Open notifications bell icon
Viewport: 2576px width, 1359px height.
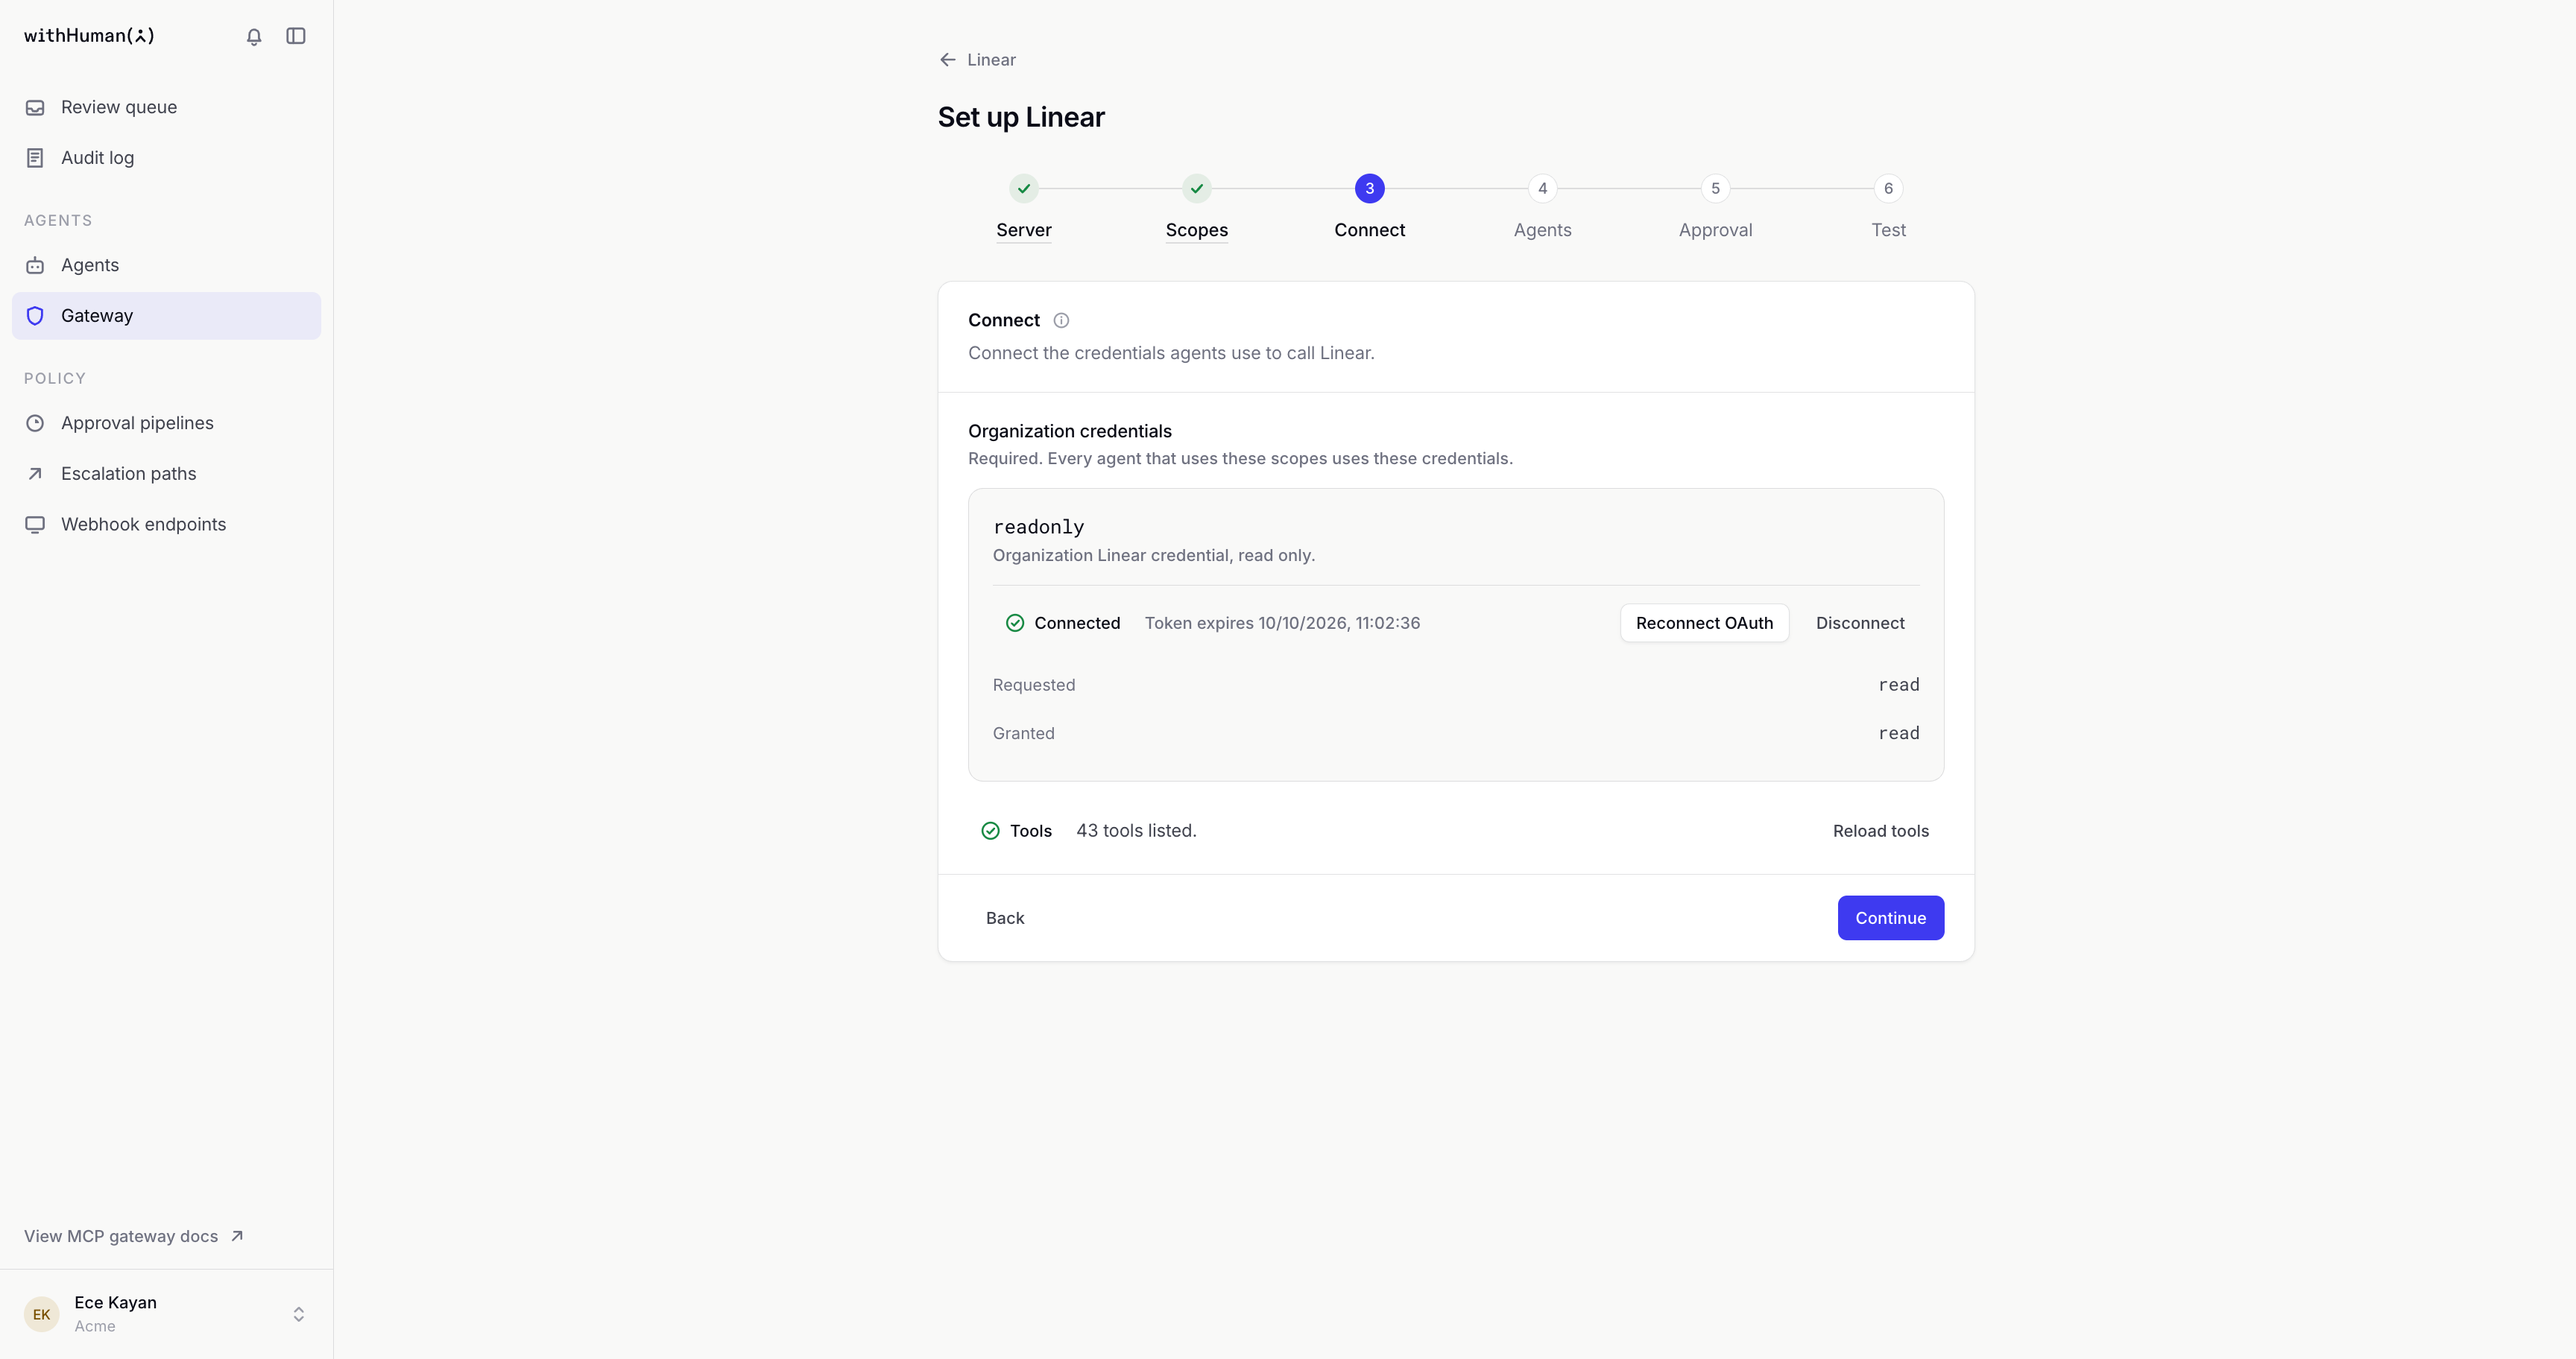(254, 36)
